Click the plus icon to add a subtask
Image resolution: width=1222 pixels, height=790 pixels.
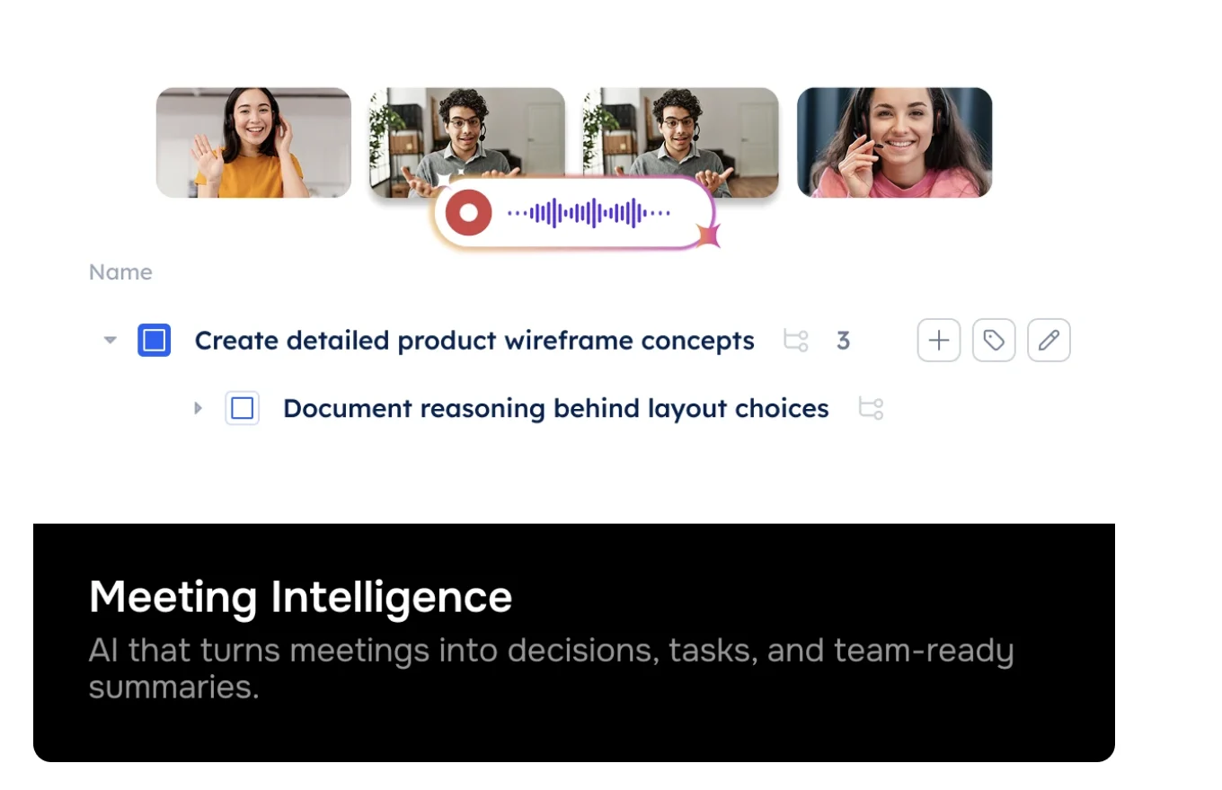[x=938, y=340]
